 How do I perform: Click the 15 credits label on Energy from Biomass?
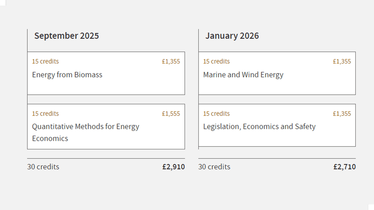pyautogui.click(x=45, y=62)
